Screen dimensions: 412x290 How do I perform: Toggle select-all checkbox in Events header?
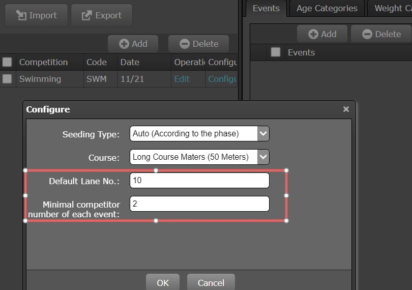click(x=276, y=52)
